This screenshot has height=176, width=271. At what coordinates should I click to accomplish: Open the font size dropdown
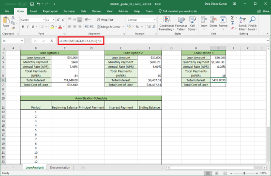click(54, 20)
